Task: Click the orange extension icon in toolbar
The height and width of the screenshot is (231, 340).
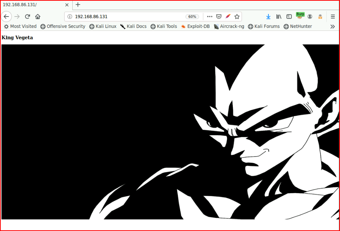Action: (x=320, y=17)
